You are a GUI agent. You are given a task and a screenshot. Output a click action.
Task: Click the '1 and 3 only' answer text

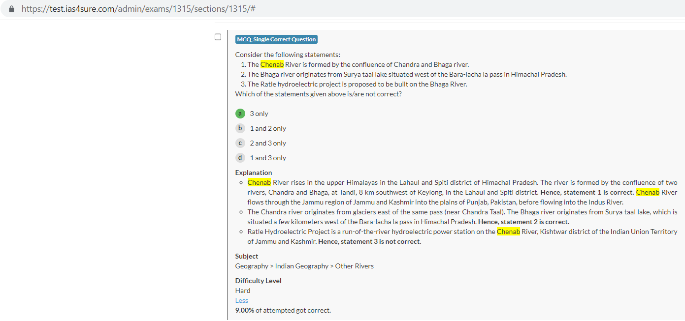pos(268,158)
